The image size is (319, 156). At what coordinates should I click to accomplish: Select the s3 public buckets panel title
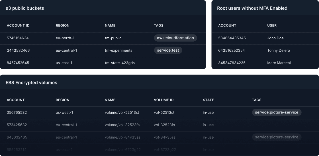click(25, 8)
